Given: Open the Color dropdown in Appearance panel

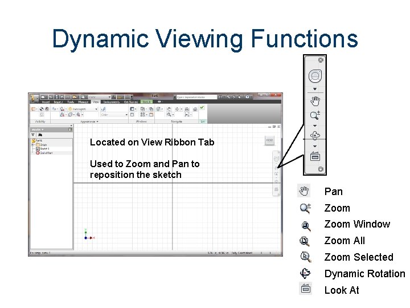Looking at the screenshot, I should (114, 115).
